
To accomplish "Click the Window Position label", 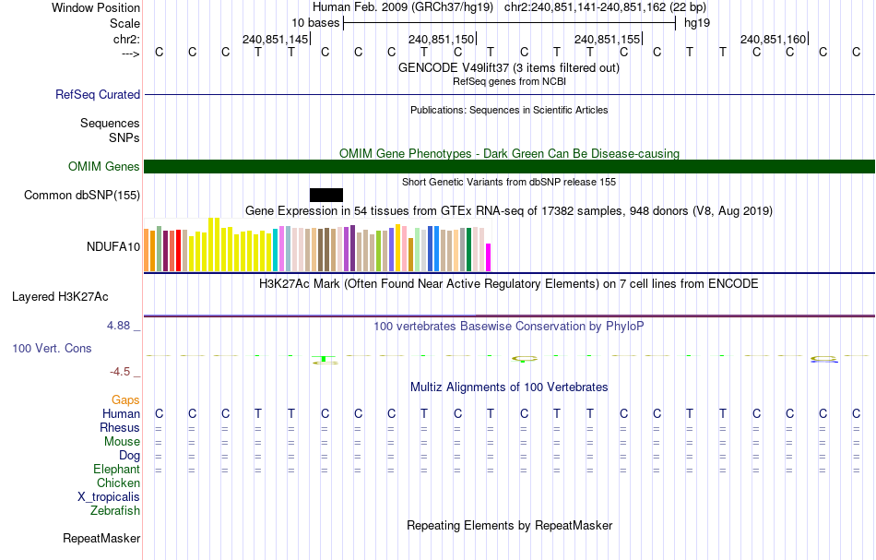I will (96, 7).
